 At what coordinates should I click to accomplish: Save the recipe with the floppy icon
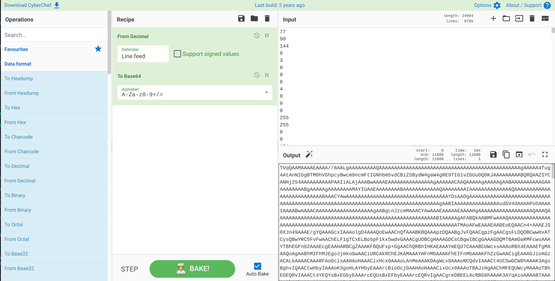[241, 19]
